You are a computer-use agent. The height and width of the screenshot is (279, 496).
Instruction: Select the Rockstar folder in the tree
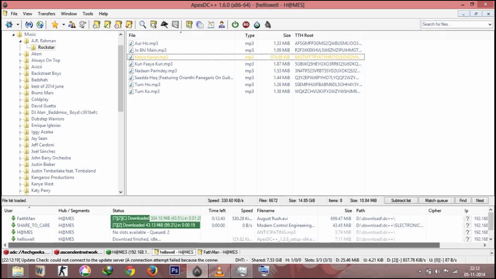click(46, 47)
